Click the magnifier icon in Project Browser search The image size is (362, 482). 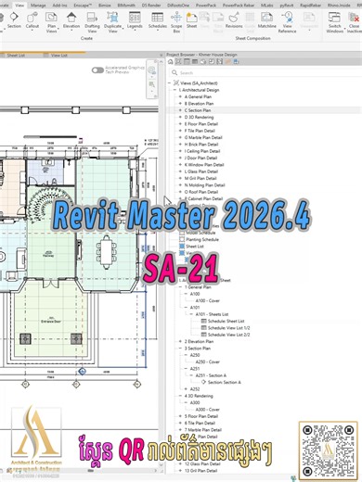(x=175, y=72)
